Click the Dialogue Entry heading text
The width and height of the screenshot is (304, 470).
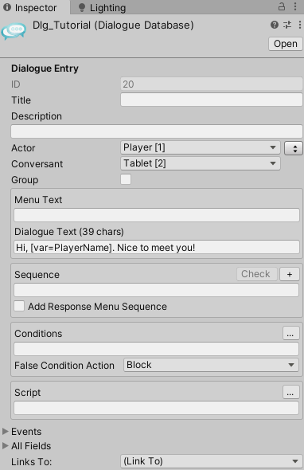point(45,69)
